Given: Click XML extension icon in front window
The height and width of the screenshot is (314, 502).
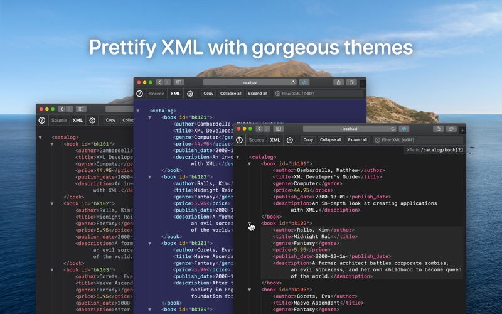Looking at the screenshot, I should (404, 129).
